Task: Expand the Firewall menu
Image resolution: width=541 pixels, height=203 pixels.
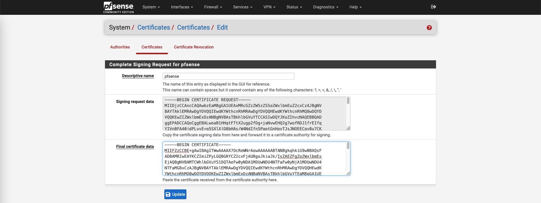Action: [213, 7]
